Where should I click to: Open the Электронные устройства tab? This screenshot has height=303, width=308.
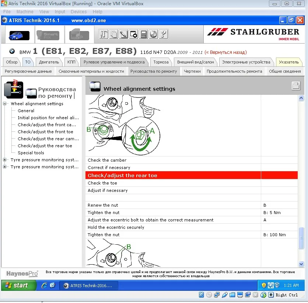pyautogui.click(x=246, y=62)
